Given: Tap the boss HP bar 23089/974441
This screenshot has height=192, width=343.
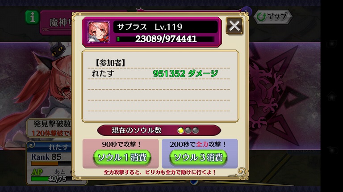Looking at the screenshot, I should [165, 39].
